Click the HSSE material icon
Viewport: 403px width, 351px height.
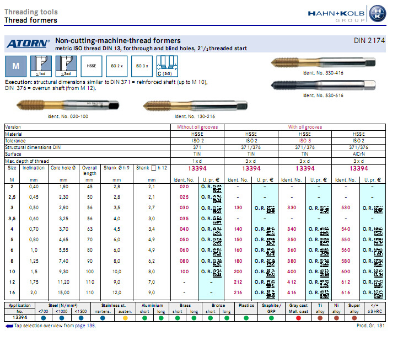(92, 66)
